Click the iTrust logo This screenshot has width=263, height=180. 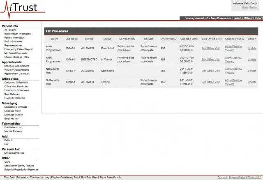click(x=23, y=9)
